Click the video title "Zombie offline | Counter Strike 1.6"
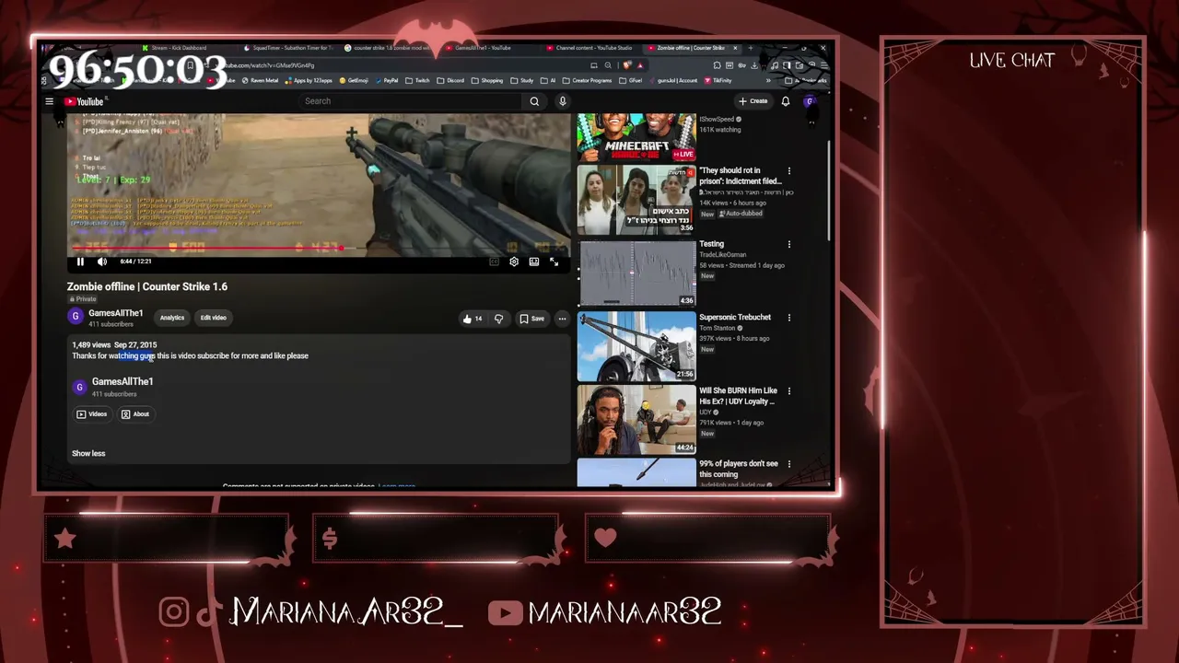1179x663 pixels. pyautogui.click(x=147, y=286)
